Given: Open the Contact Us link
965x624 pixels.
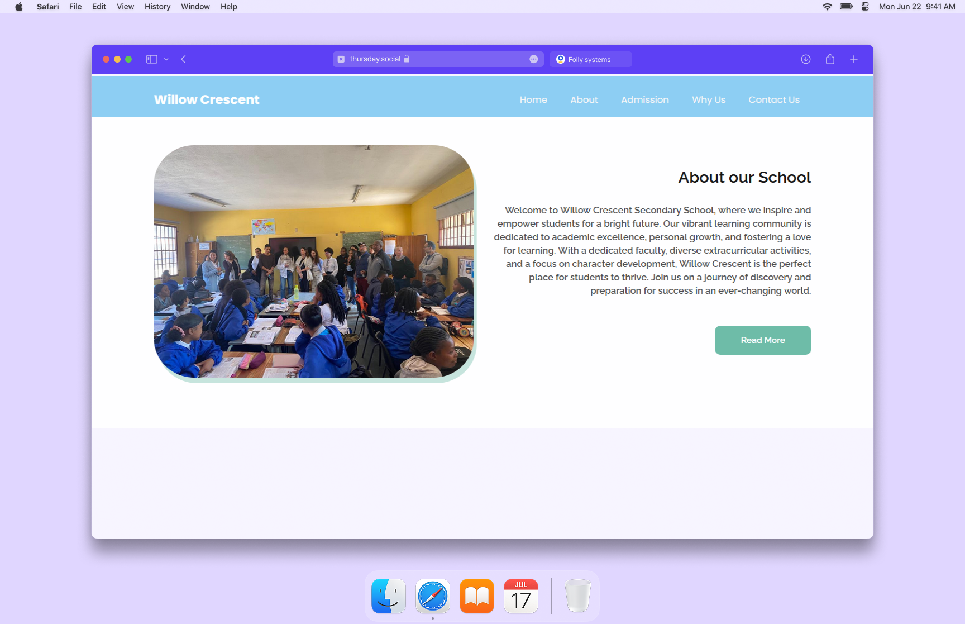Looking at the screenshot, I should pyautogui.click(x=773, y=99).
